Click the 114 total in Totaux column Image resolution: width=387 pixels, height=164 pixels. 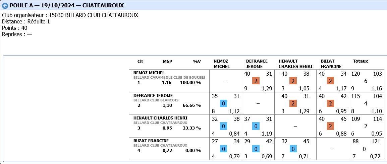pyautogui.click(x=378, y=119)
